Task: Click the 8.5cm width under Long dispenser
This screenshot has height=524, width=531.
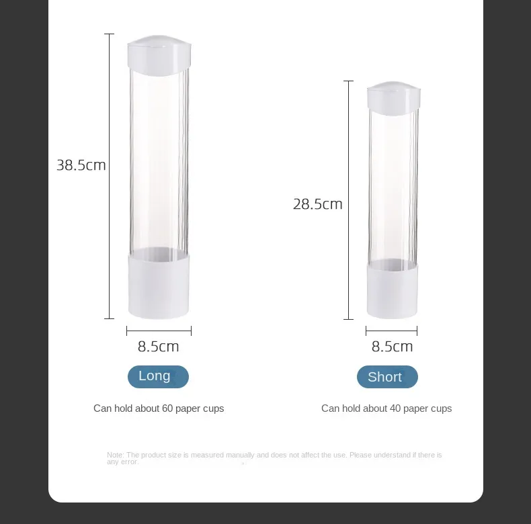Action: click(158, 346)
